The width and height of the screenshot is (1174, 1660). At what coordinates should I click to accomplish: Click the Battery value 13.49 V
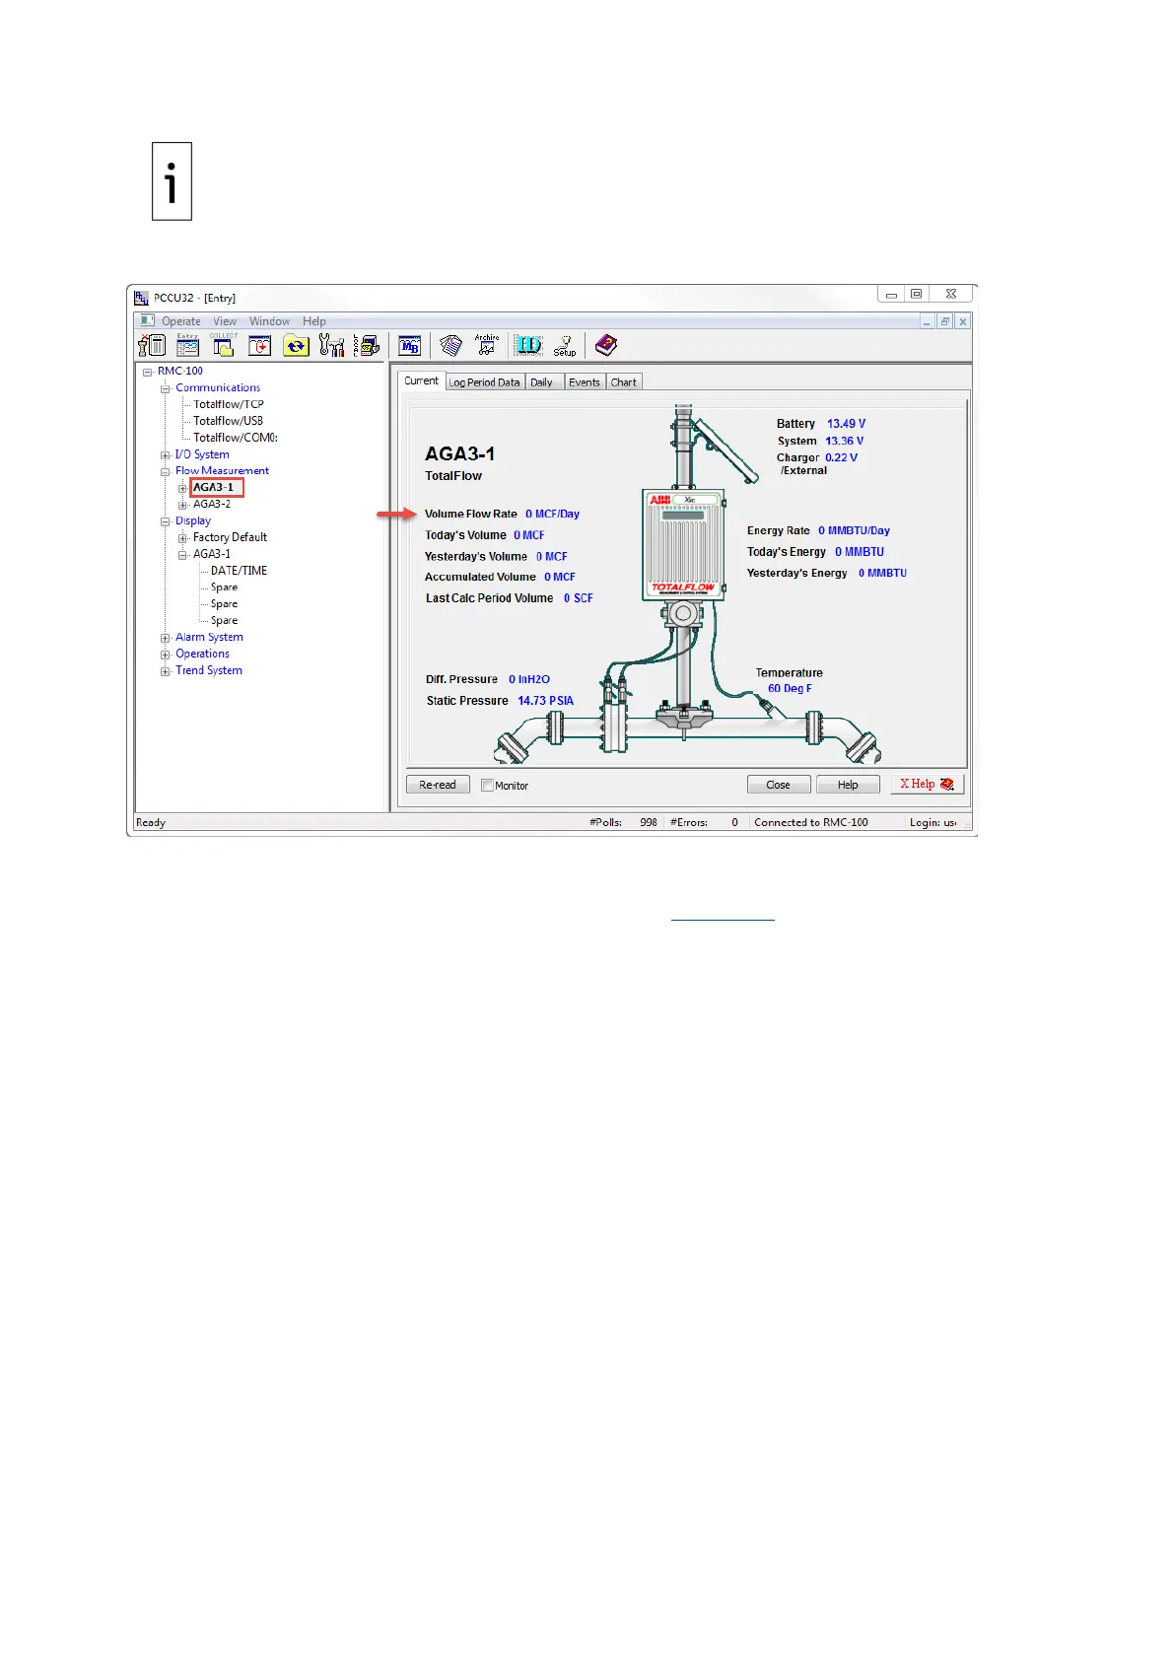click(x=846, y=424)
